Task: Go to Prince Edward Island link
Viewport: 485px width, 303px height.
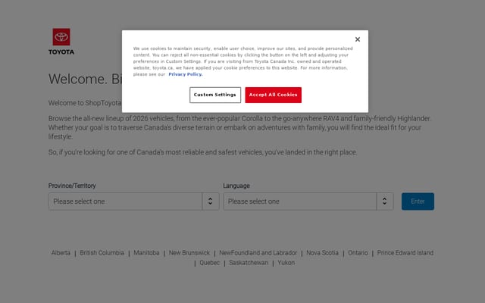Action: pyautogui.click(x=405, y=252)
